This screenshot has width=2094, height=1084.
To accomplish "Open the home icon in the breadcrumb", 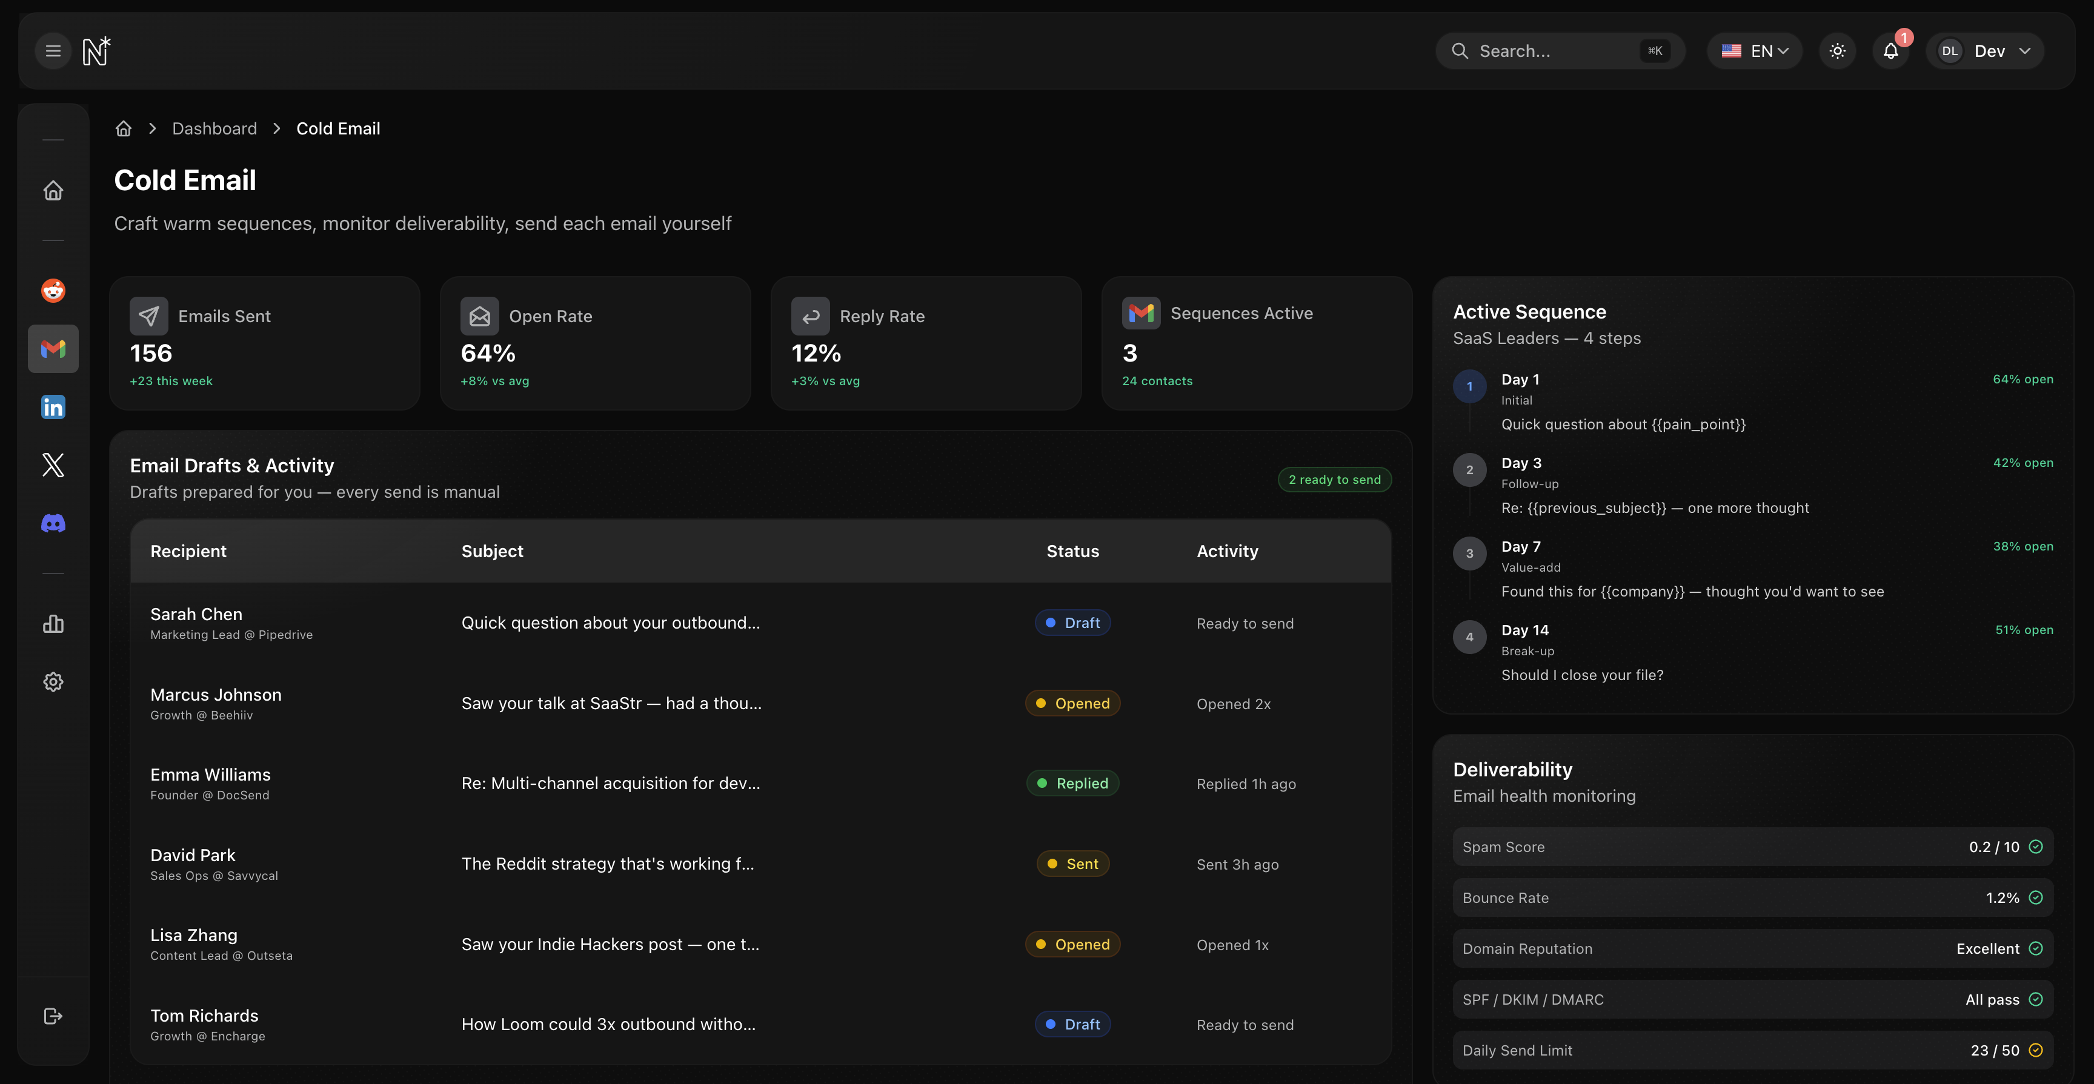I will pyautogui.click(x=123, y=128).
